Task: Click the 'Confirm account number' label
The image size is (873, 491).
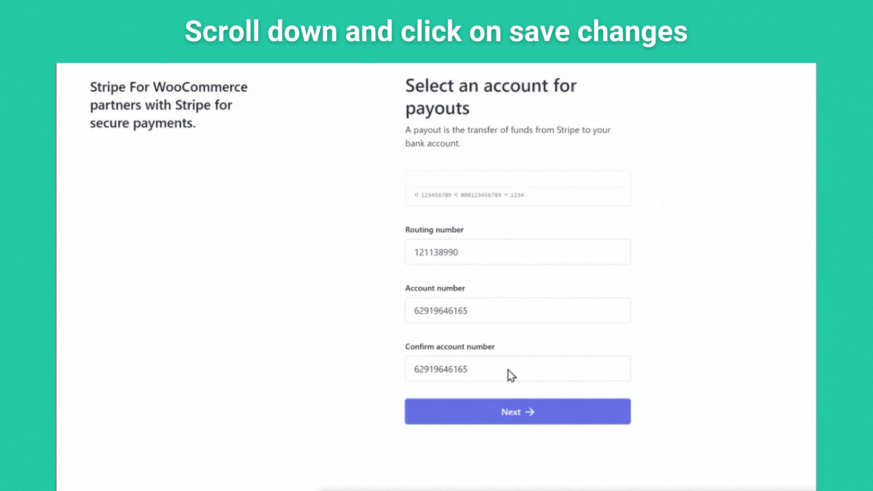Action: tap(450, 347)
